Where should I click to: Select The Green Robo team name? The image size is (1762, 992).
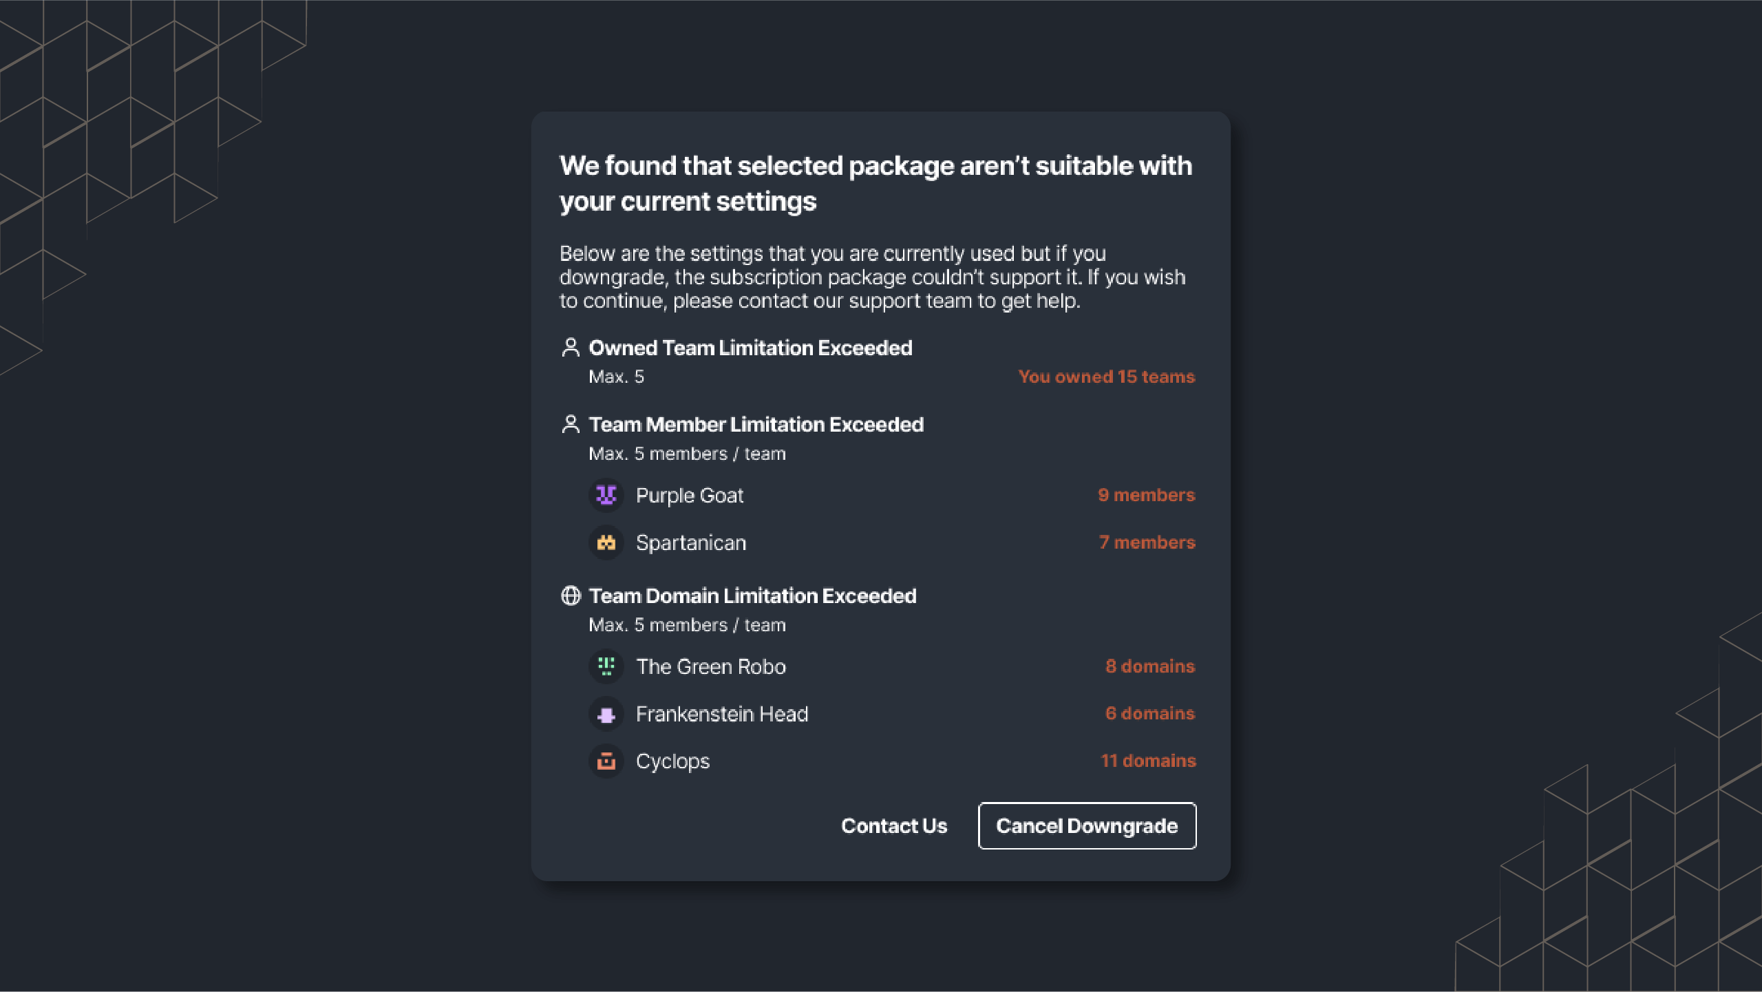[x=711, y=666]
